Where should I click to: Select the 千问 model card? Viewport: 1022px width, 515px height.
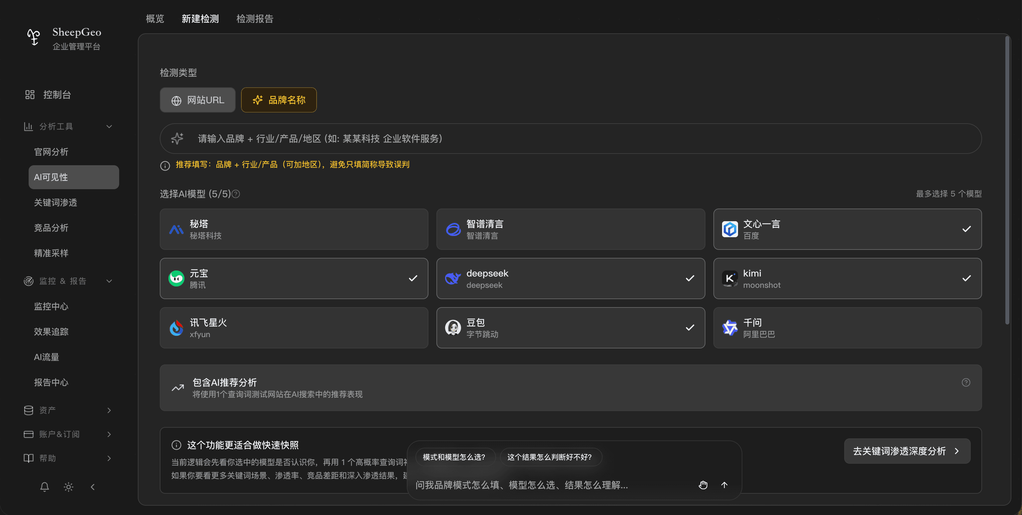click(848, 328)
